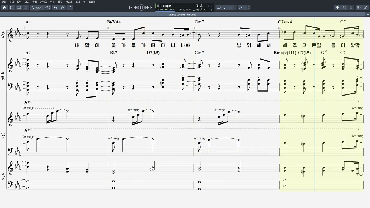The width and height of the screenshot is (370, 208).
Task: Show the drum kit view
Action: tap(351, 8)
